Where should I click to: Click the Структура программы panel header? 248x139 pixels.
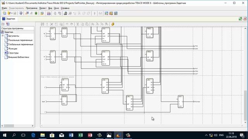point(17,28)
